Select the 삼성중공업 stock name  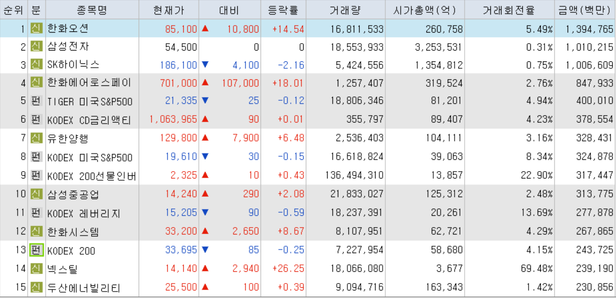(73, 194)
